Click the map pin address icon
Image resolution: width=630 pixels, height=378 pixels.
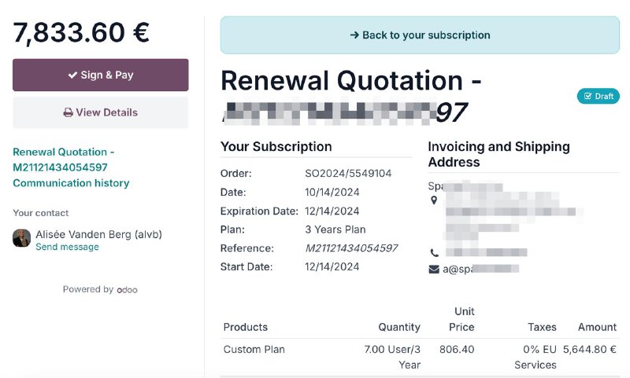434,200
